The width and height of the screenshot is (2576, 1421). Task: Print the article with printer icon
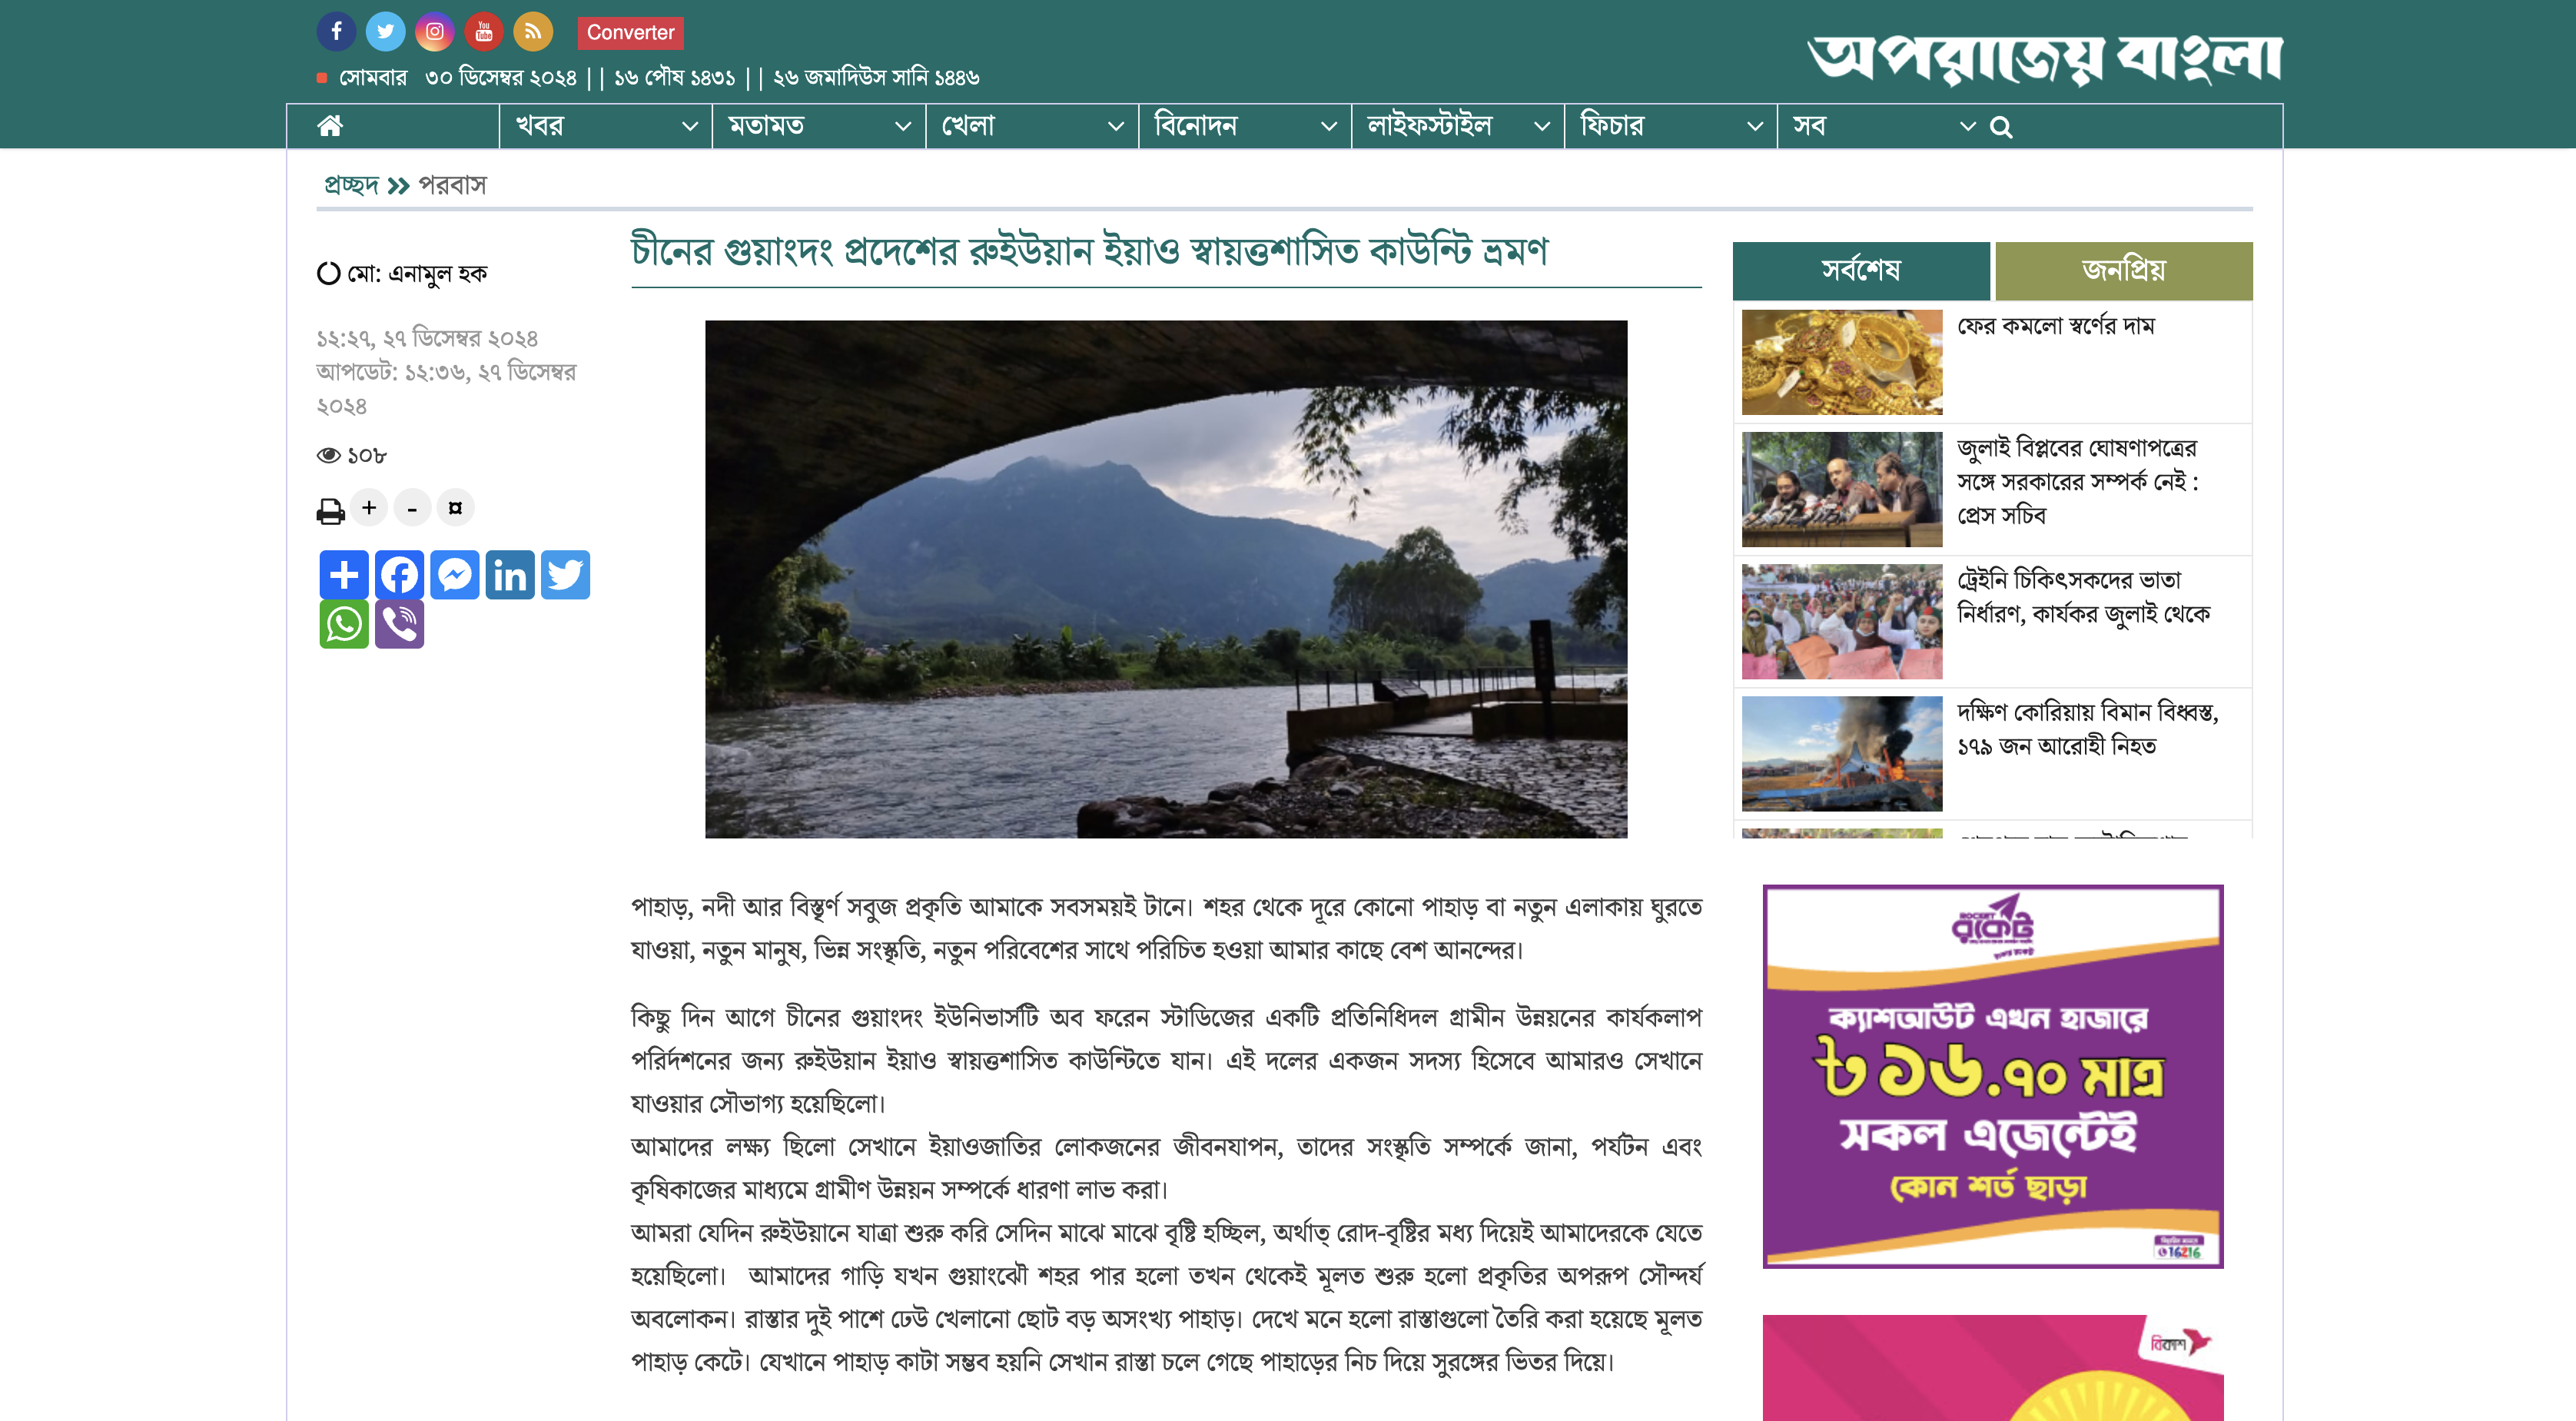[x=330, y=510]
